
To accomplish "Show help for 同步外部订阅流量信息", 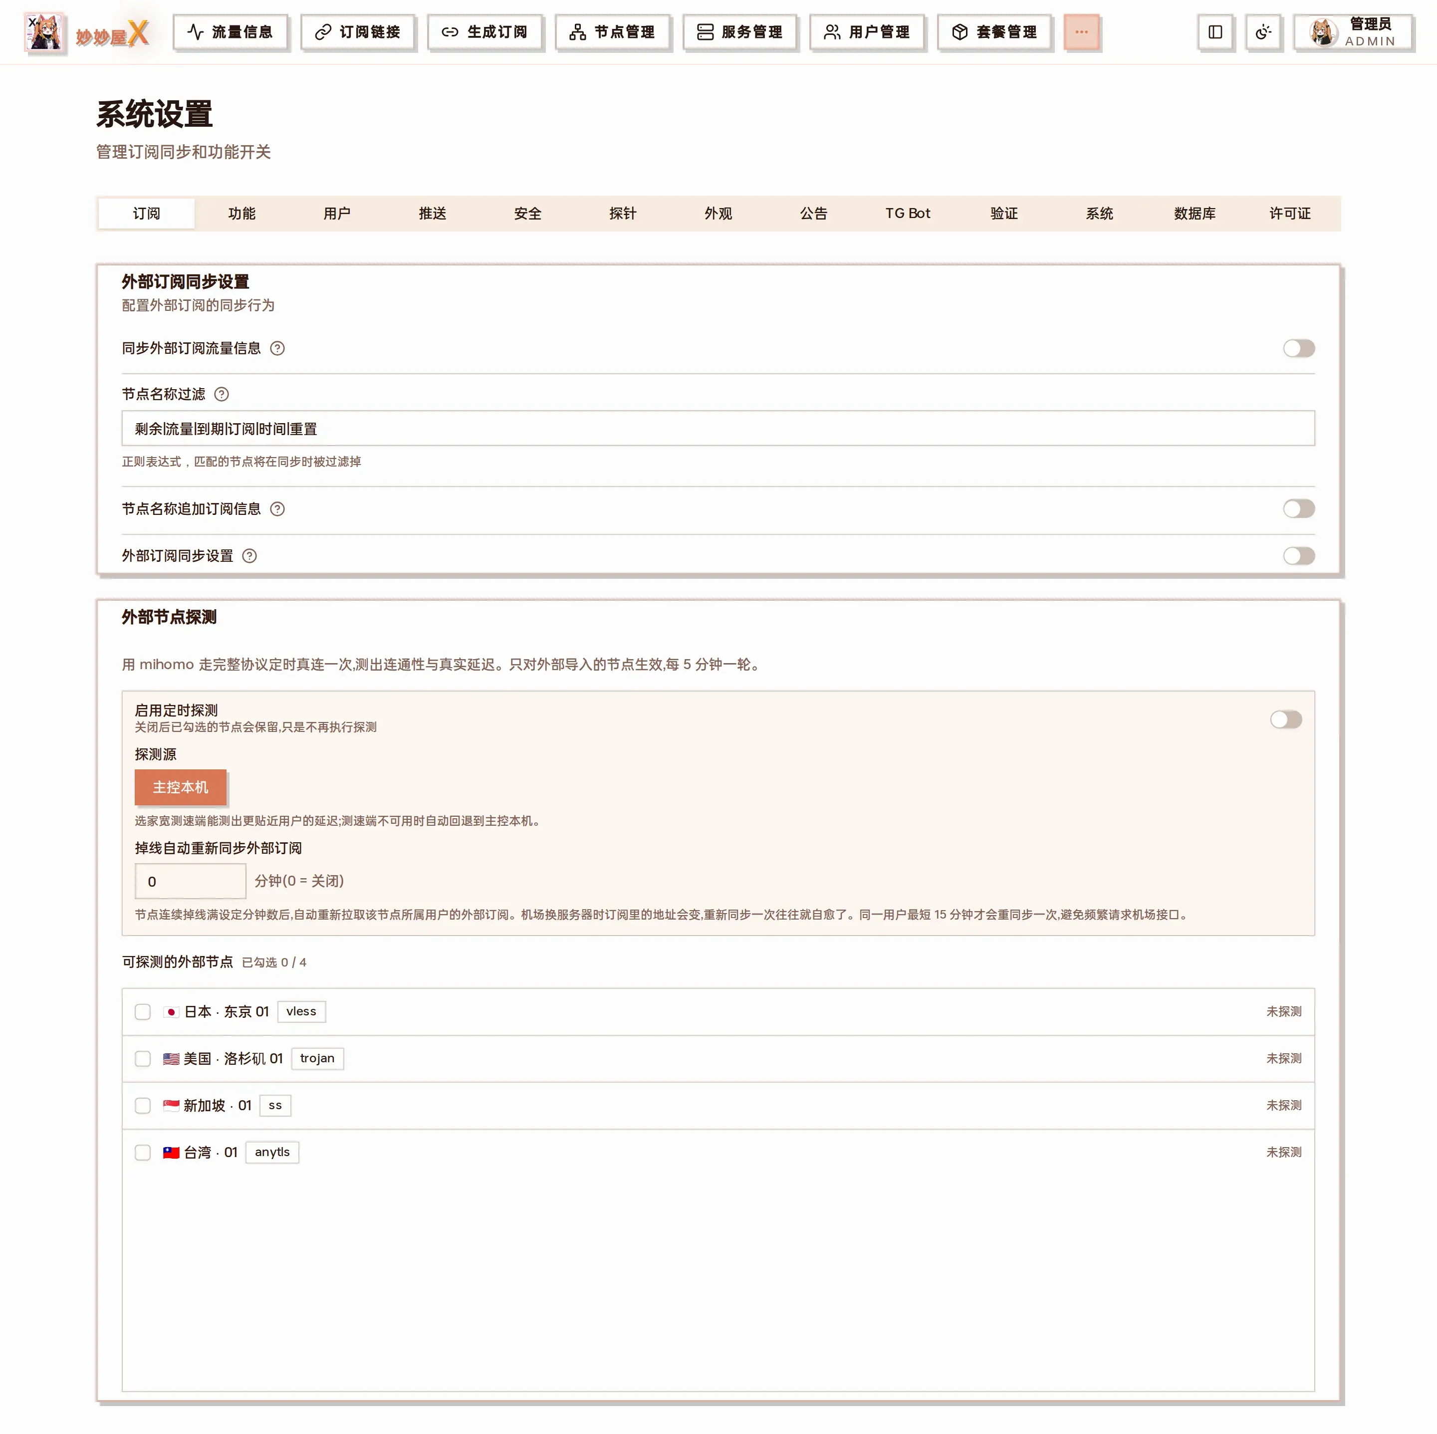I will 277,348.
